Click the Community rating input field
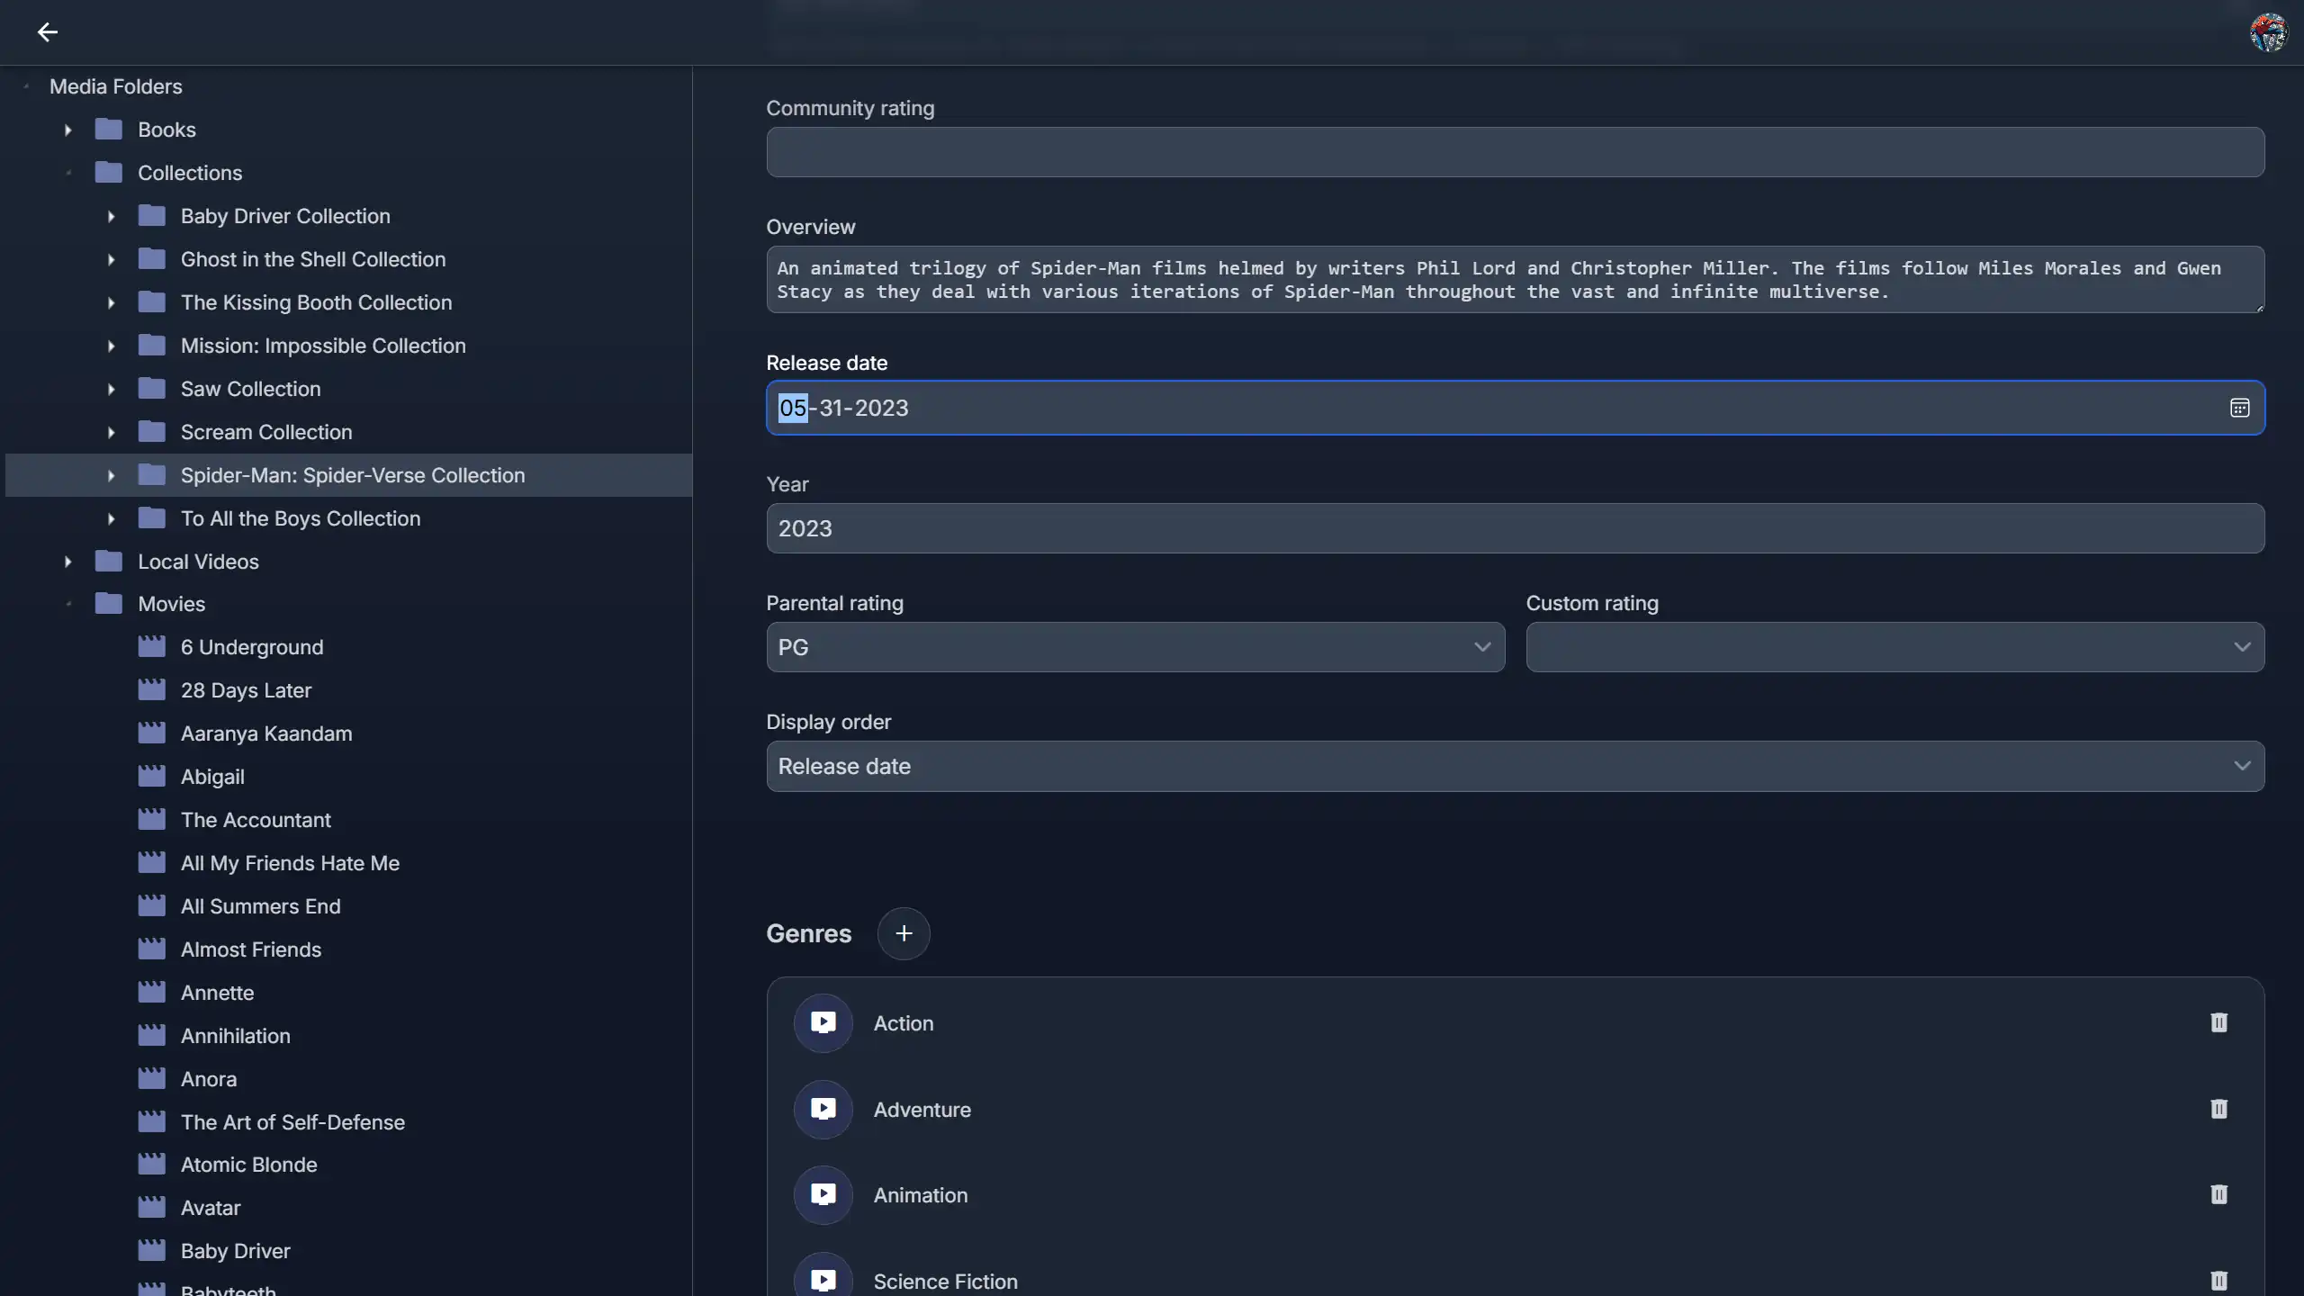This screenshot has width=2304, height=1296. [1515, 152]
